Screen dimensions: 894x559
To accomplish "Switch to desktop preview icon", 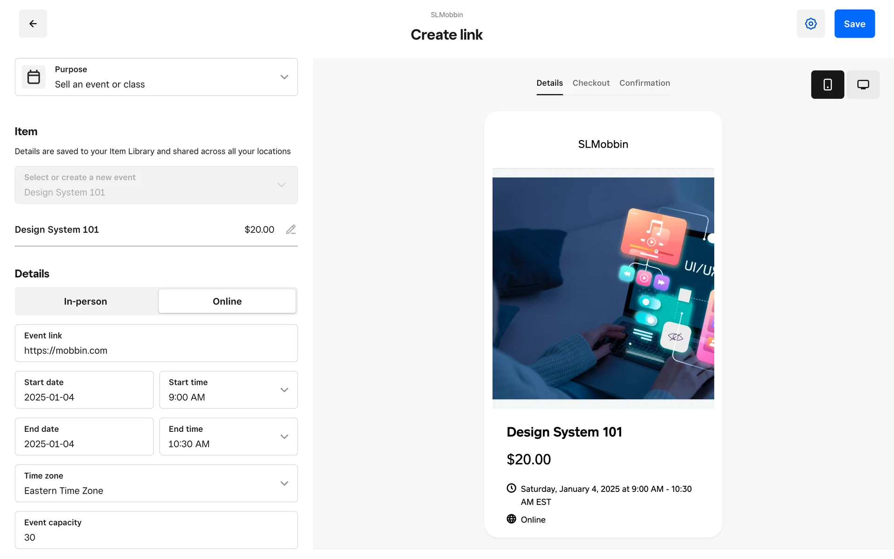I will point(863,84).
